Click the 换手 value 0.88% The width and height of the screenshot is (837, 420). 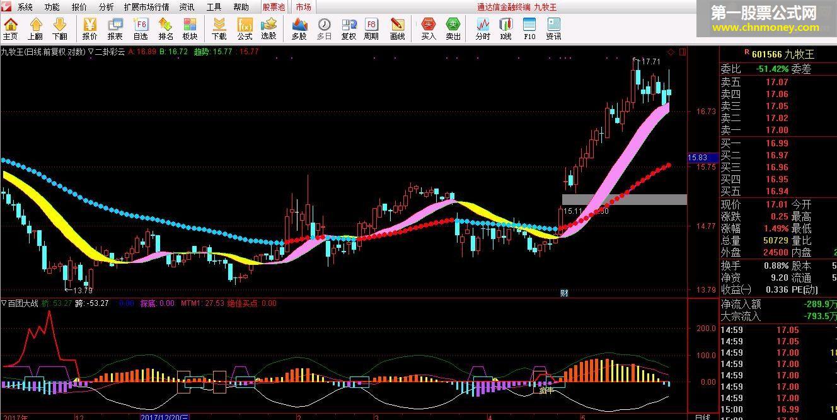tap(776, 265)
